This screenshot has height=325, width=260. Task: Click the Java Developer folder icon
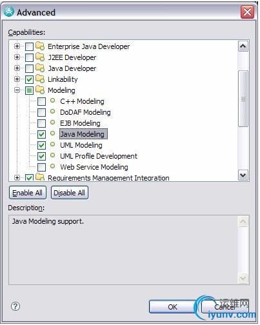click(x=40, y=68)
